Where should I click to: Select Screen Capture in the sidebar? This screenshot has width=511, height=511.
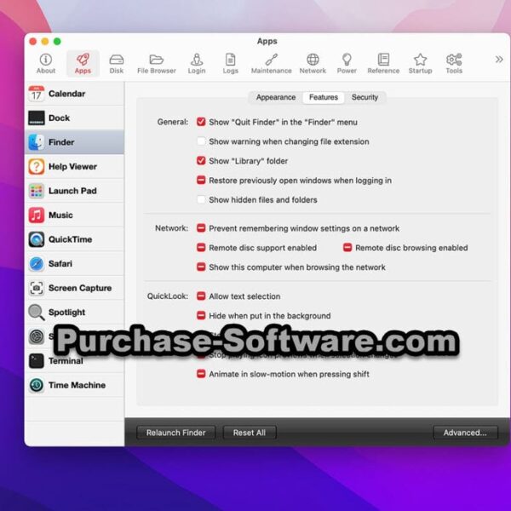pyautogui.click(x=74, y=288)
